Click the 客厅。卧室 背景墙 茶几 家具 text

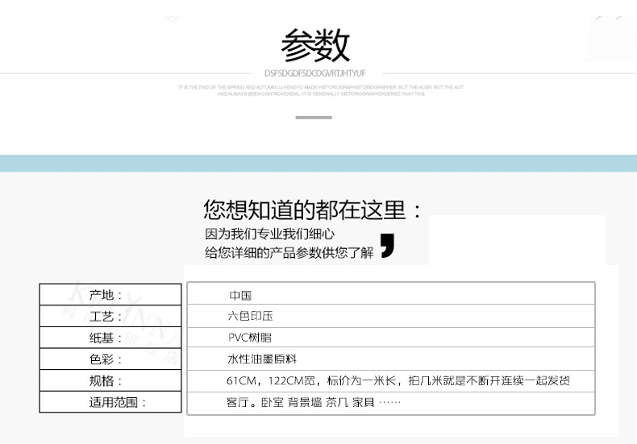tap(314, 402)
